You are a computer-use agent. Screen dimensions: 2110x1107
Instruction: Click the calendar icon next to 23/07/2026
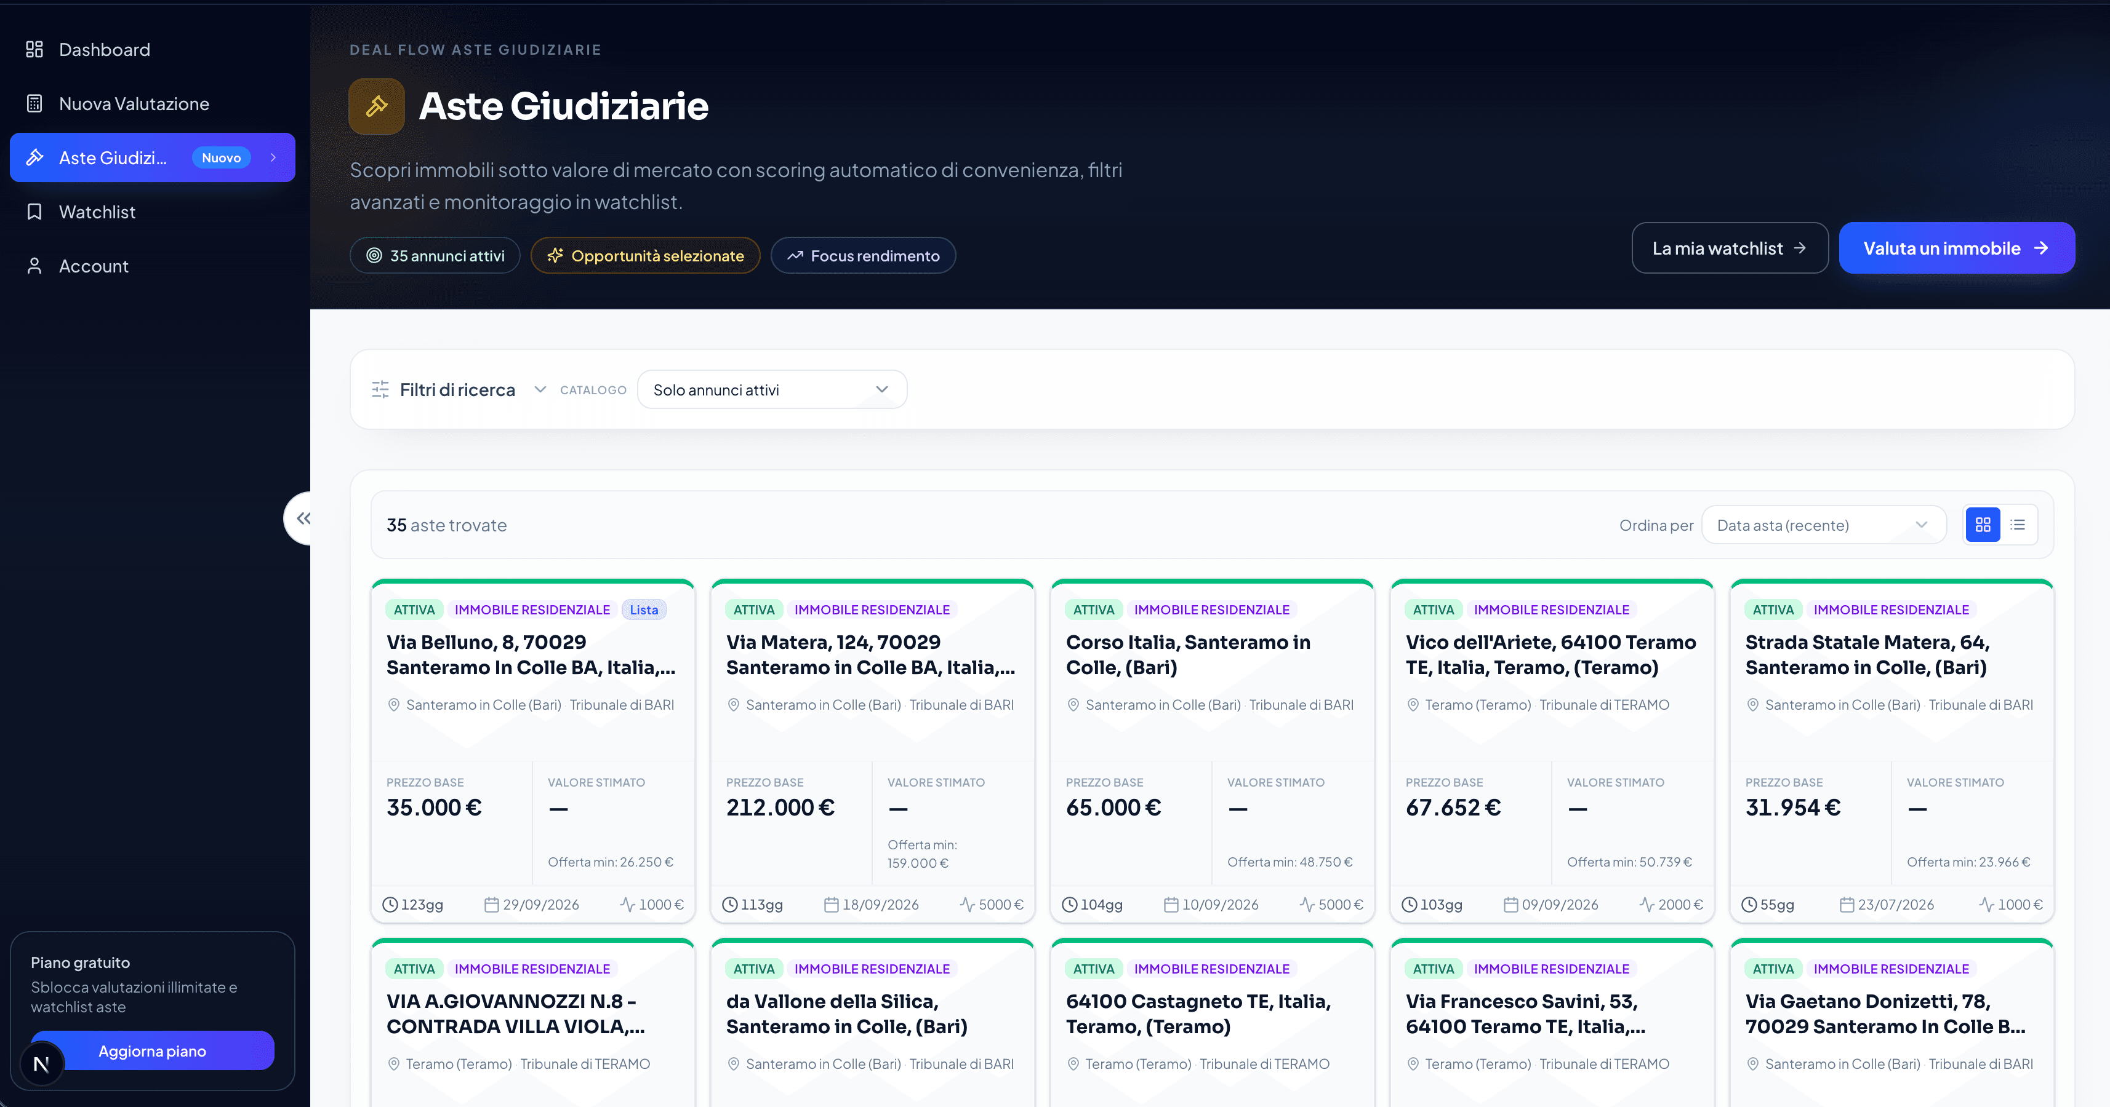pos(1847,905)
